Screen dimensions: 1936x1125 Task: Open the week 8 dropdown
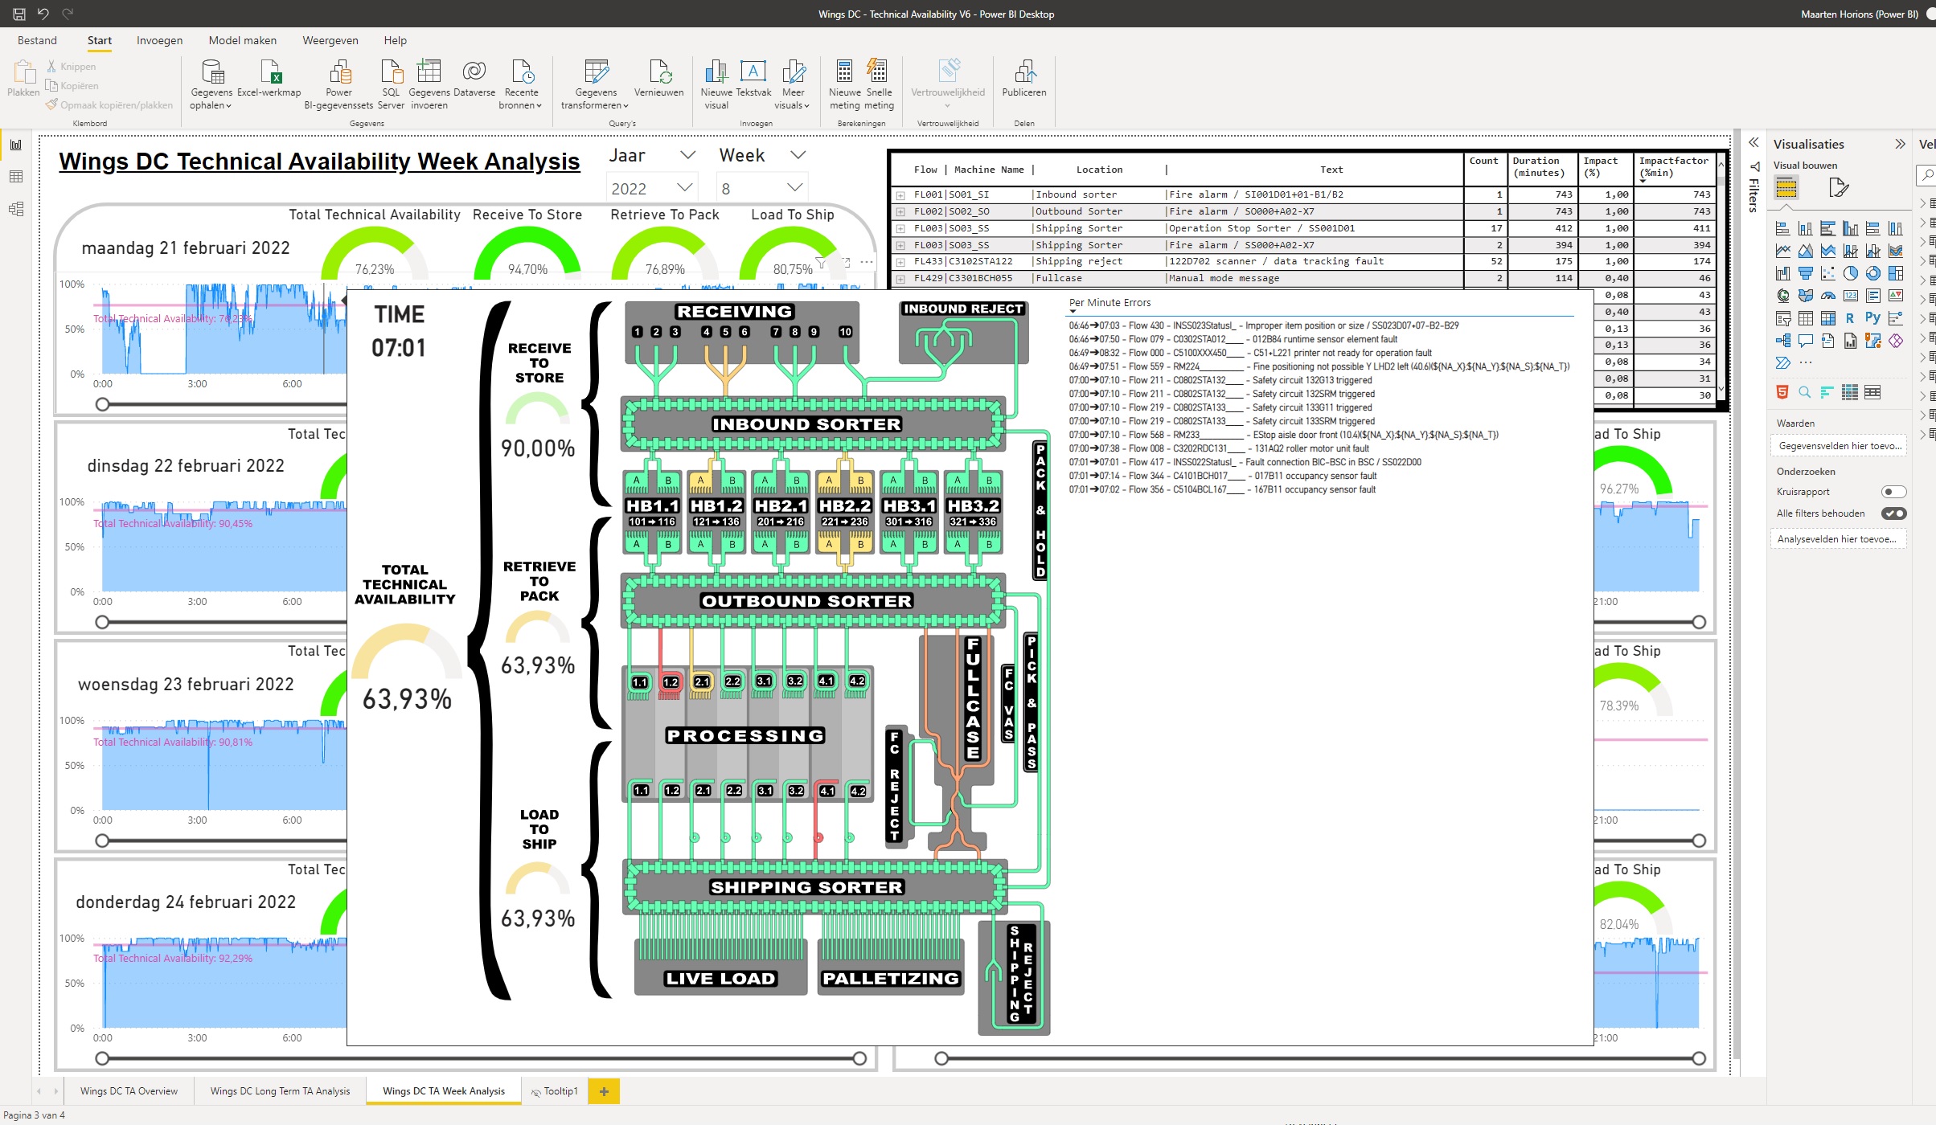pos(794,187)
